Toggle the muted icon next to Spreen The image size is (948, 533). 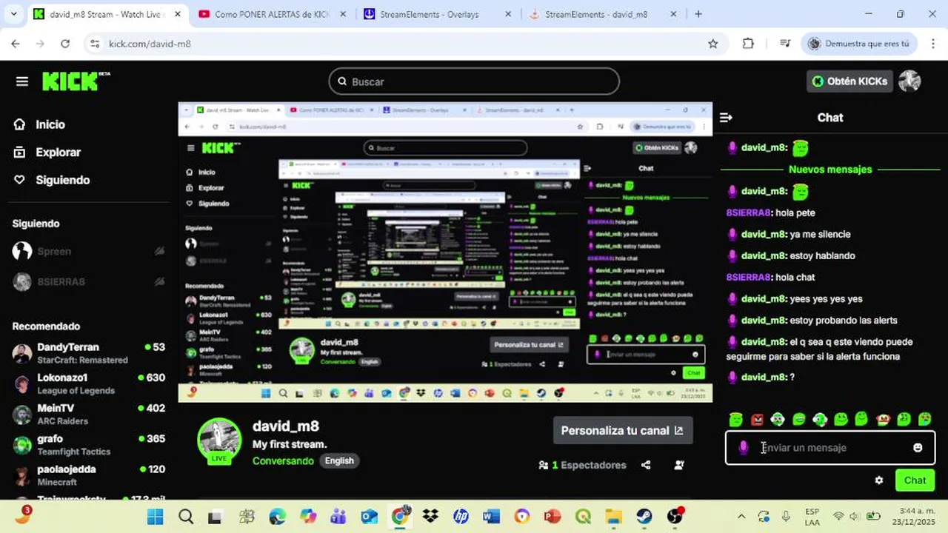click(x=159, y=251)
